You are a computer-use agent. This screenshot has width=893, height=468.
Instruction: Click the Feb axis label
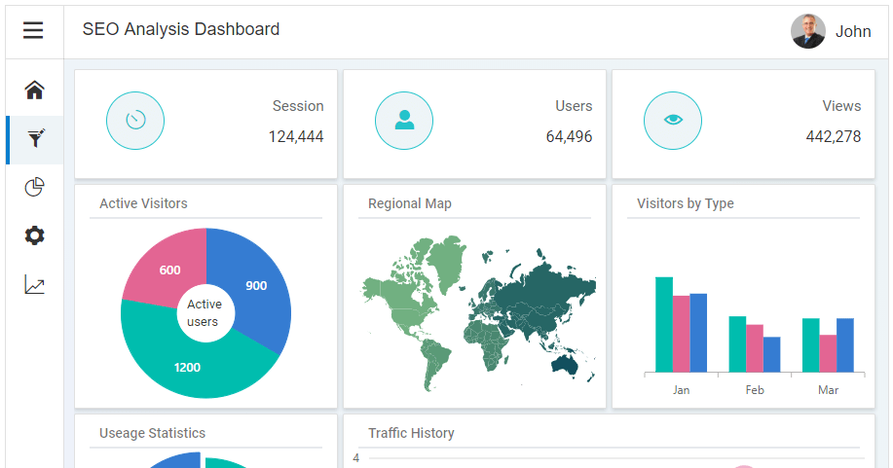[x=755, y=390]
